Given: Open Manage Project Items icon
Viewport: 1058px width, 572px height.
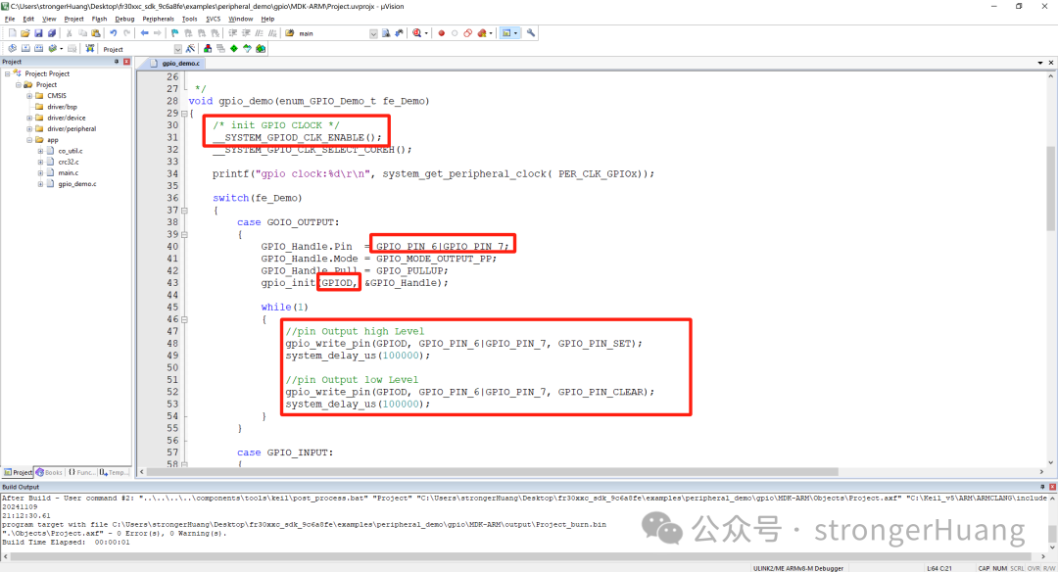Looking at the screenshot, I should [x=207, y=49].
